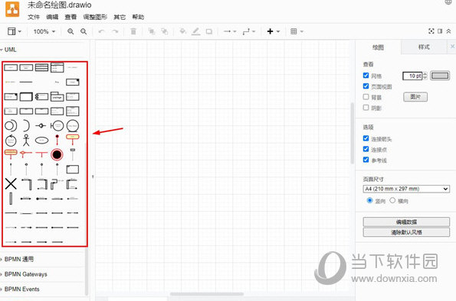Screen dimensions: 456x301
Task: Open the 文件 file menu
Action: (34, 17)
